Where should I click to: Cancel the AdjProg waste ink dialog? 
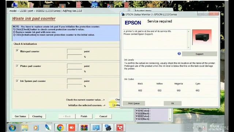click(x=103, y=116)
